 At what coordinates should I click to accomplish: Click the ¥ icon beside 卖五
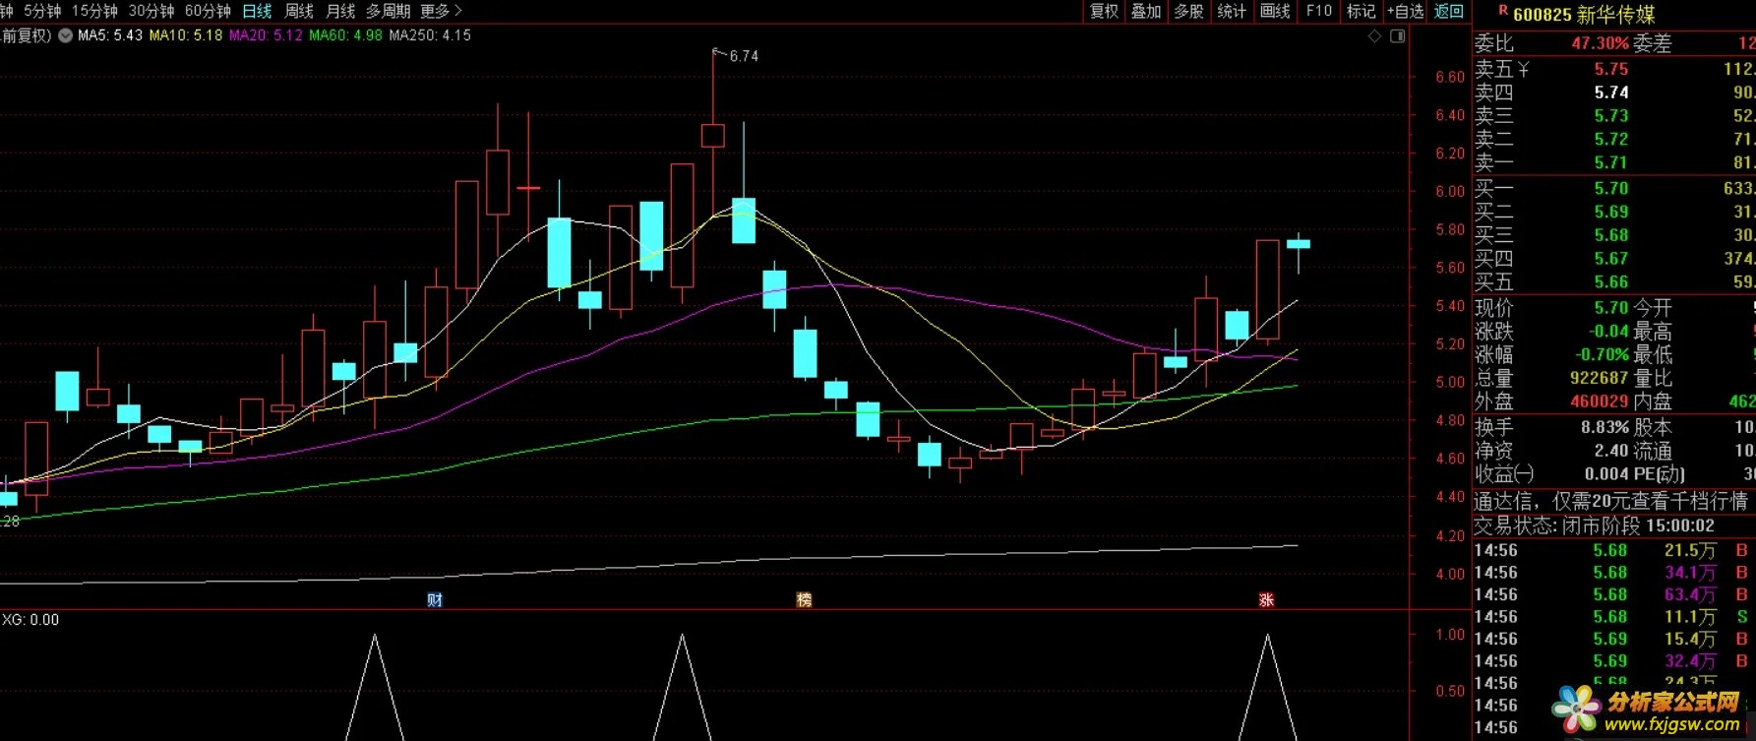1524,69
